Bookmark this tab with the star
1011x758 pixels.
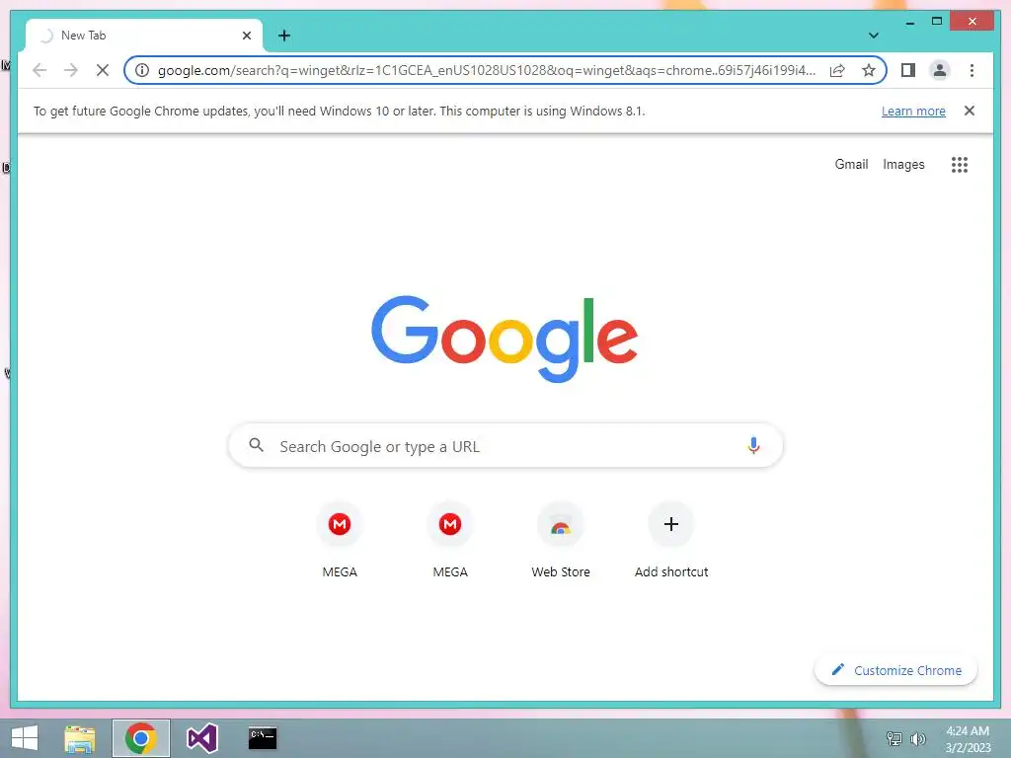(x=869, y=70)
